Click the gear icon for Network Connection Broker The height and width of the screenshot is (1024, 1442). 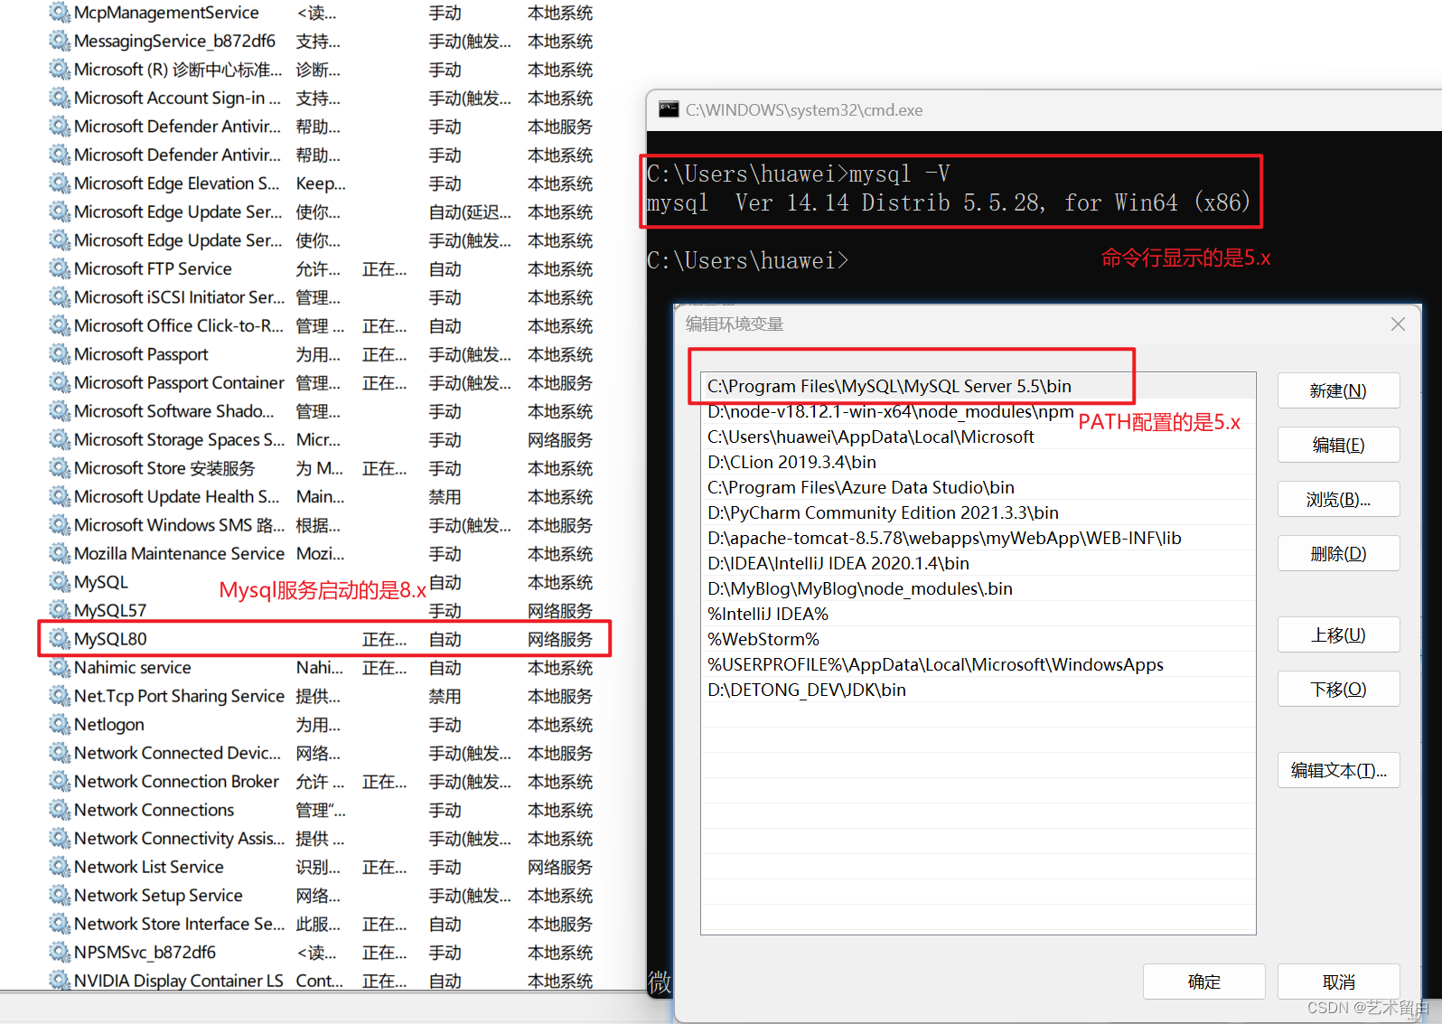(x=60, y=782)
